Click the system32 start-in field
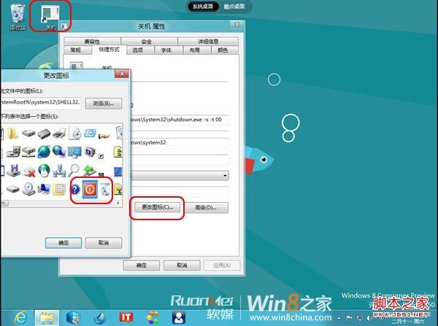Viewport: 438px width, 326px height. [x=180, y=143]
